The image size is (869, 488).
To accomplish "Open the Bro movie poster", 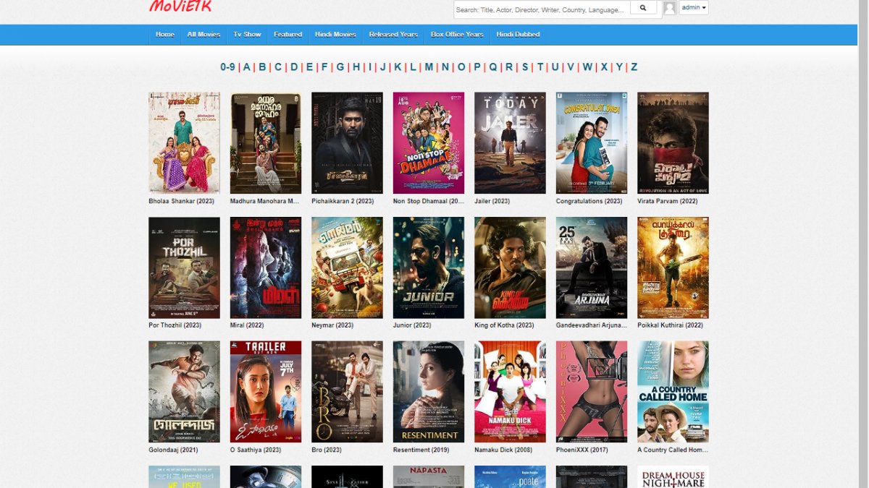I will [x=347, y=392].
